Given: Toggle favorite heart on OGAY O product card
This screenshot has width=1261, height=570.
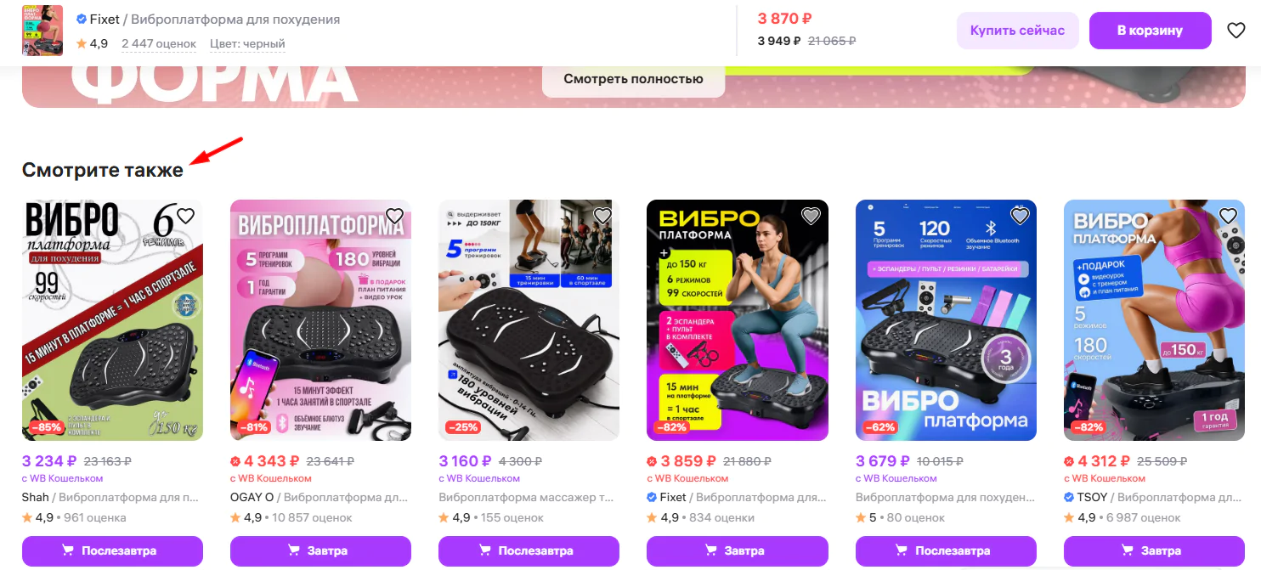Looking at the screenshot, I should (x=394, y=216).
